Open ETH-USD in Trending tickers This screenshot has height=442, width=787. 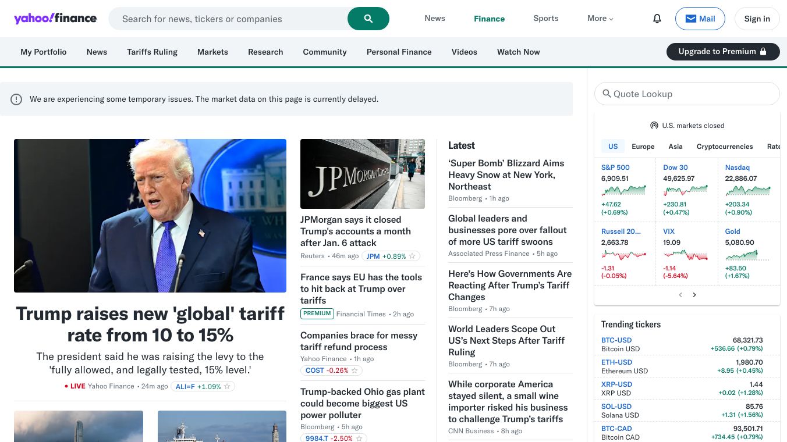click(616, 362)
